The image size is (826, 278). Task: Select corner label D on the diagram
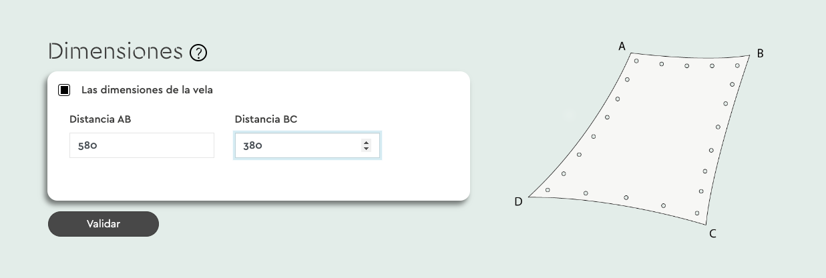coord(518,202)
